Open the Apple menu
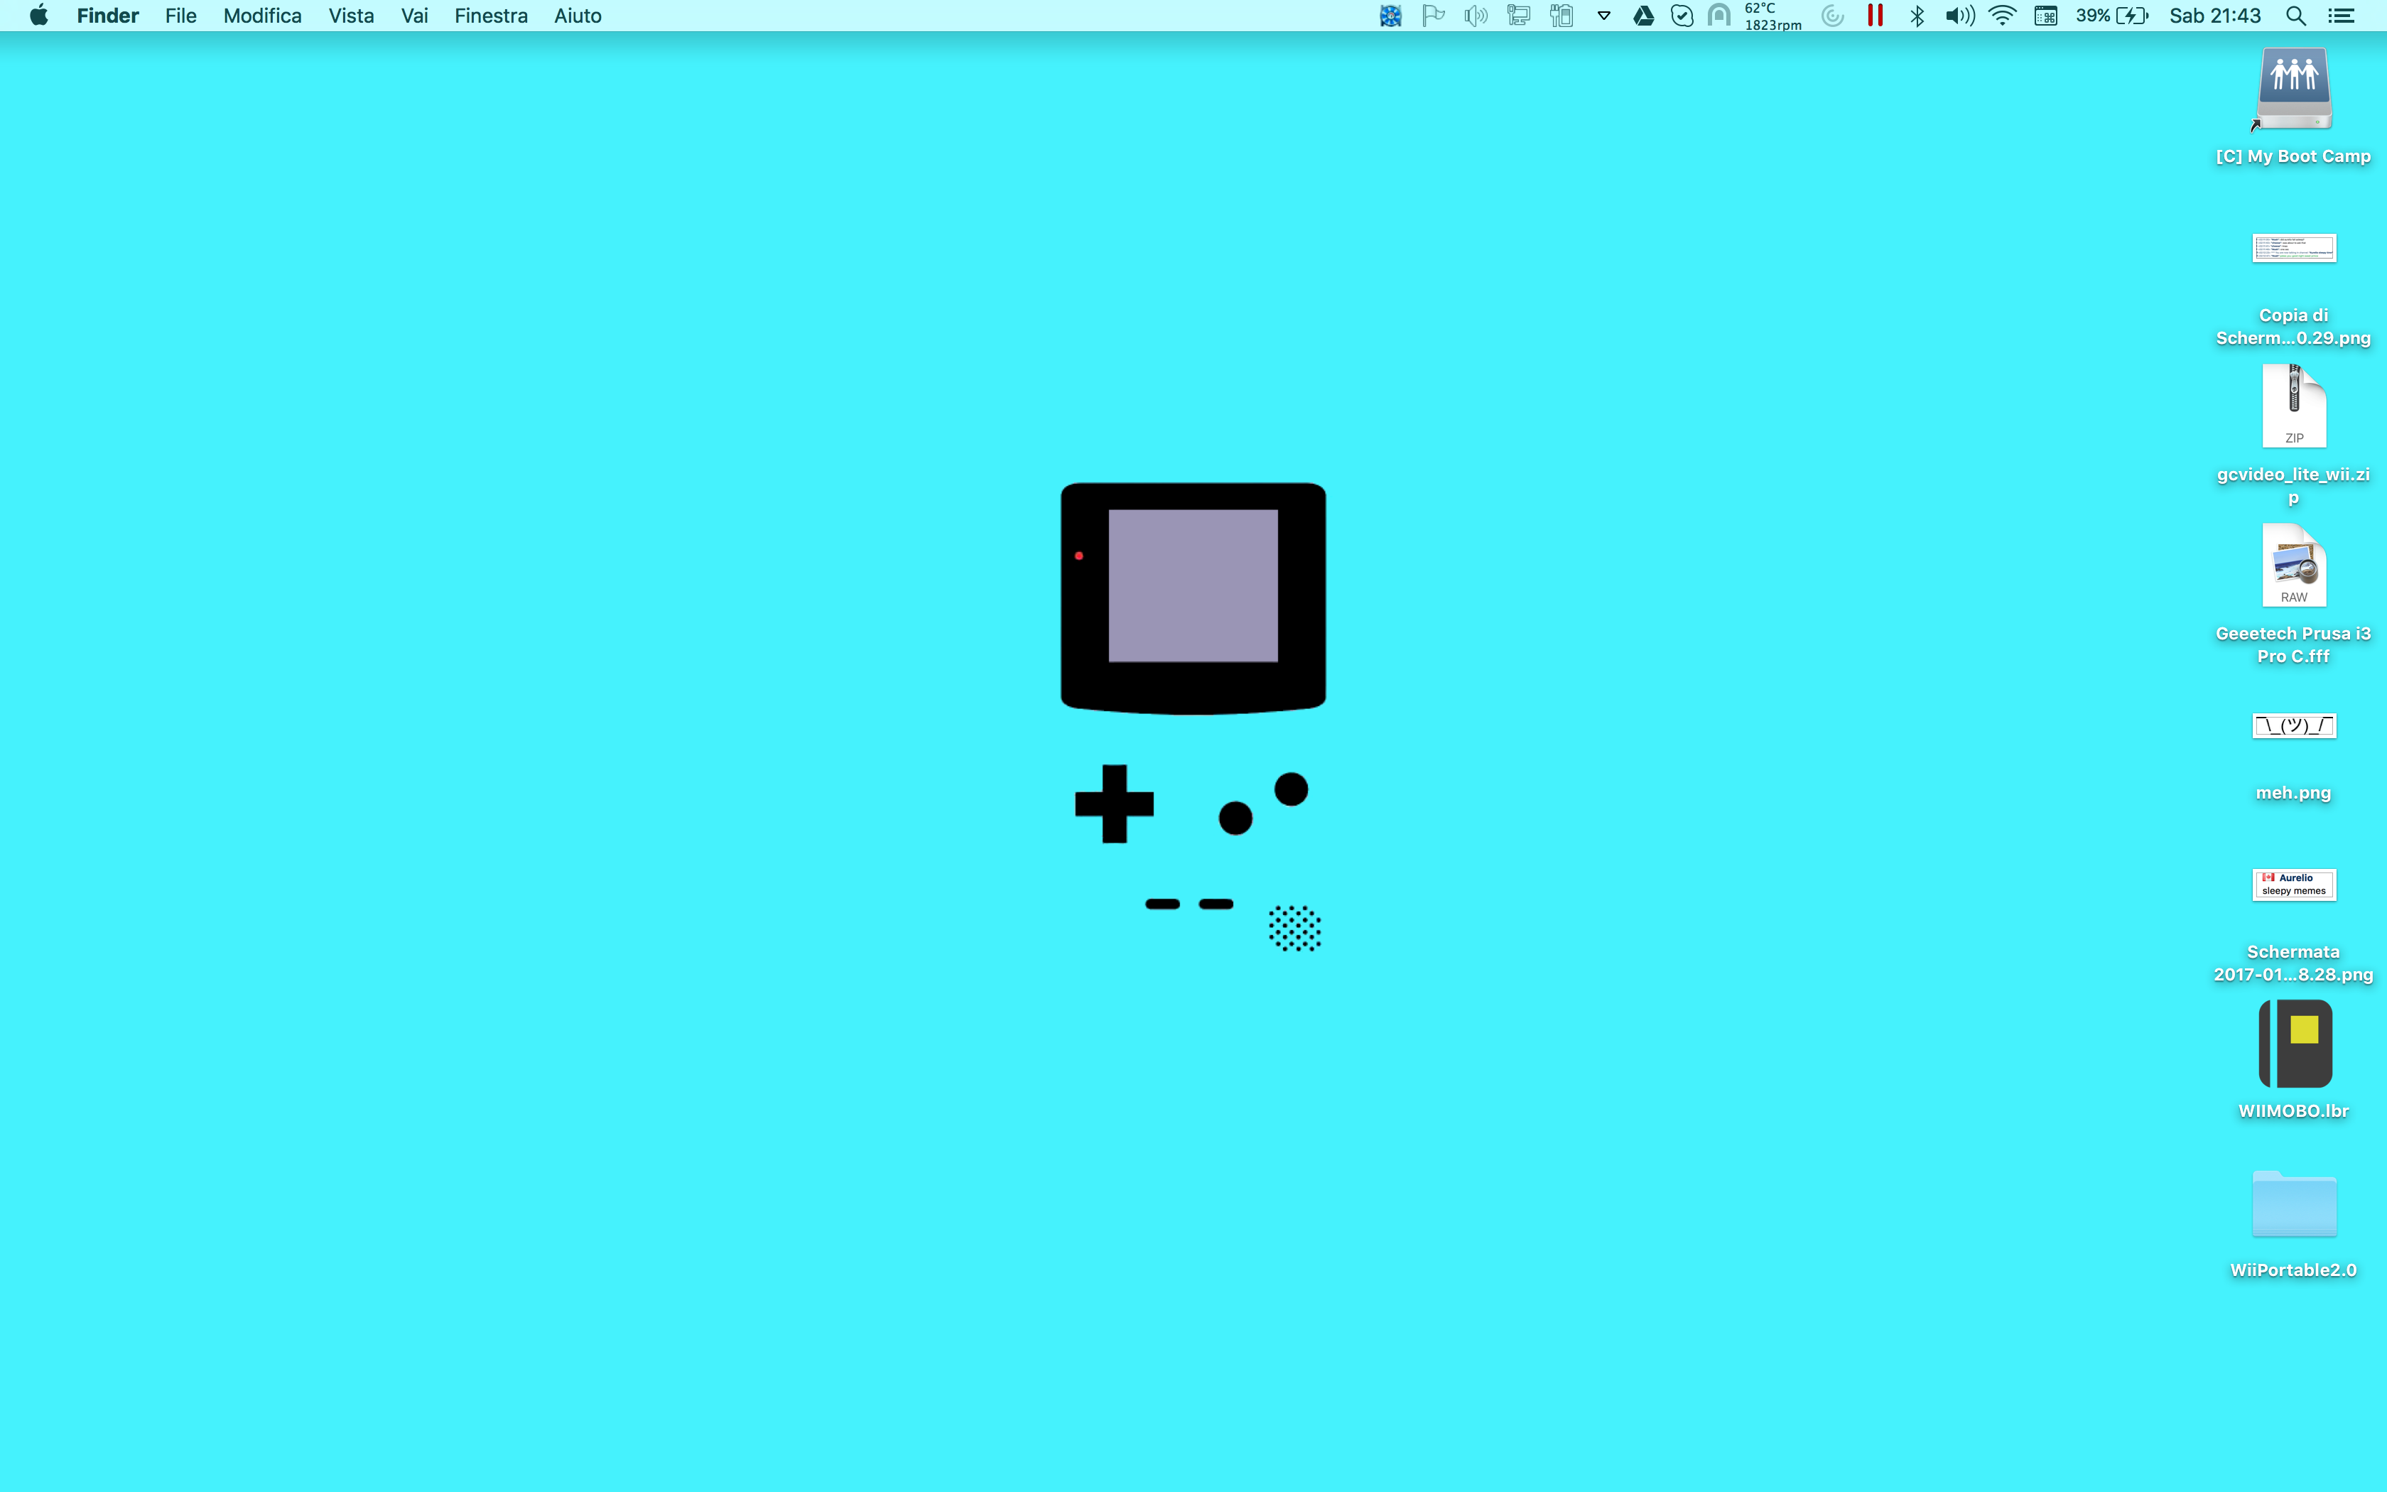2387x1492 pixels. click(38, 15)
